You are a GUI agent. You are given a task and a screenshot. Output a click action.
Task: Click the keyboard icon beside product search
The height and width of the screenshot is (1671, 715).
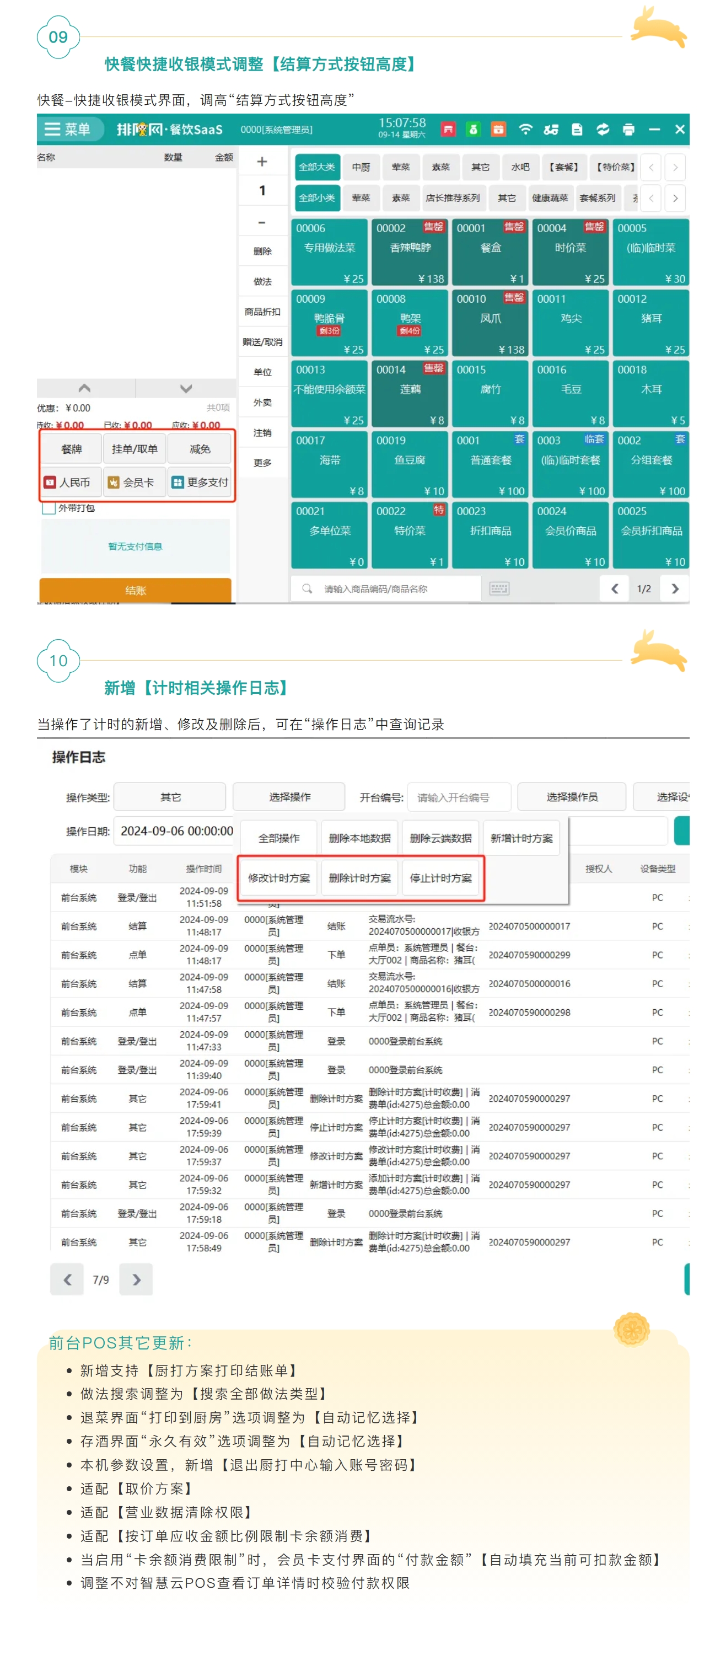498,588
